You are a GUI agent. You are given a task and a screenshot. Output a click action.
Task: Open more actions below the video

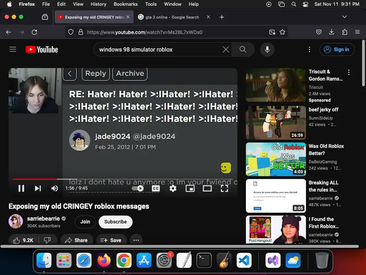(x=136, y=240)
